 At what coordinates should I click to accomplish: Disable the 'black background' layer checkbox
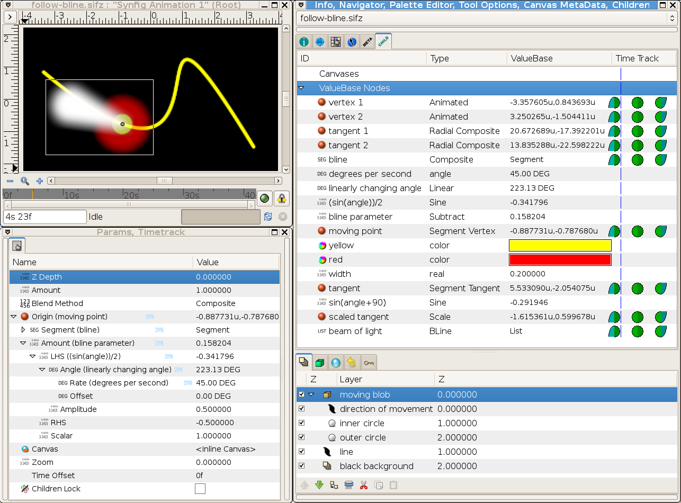point(302,466)
